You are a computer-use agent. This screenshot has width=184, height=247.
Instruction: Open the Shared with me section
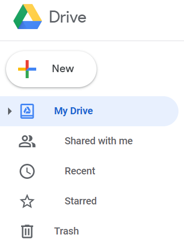point(99,141)
